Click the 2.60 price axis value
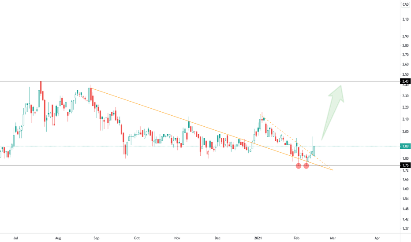The height and width of the screenshot is (242, 411). pos(405,64)
